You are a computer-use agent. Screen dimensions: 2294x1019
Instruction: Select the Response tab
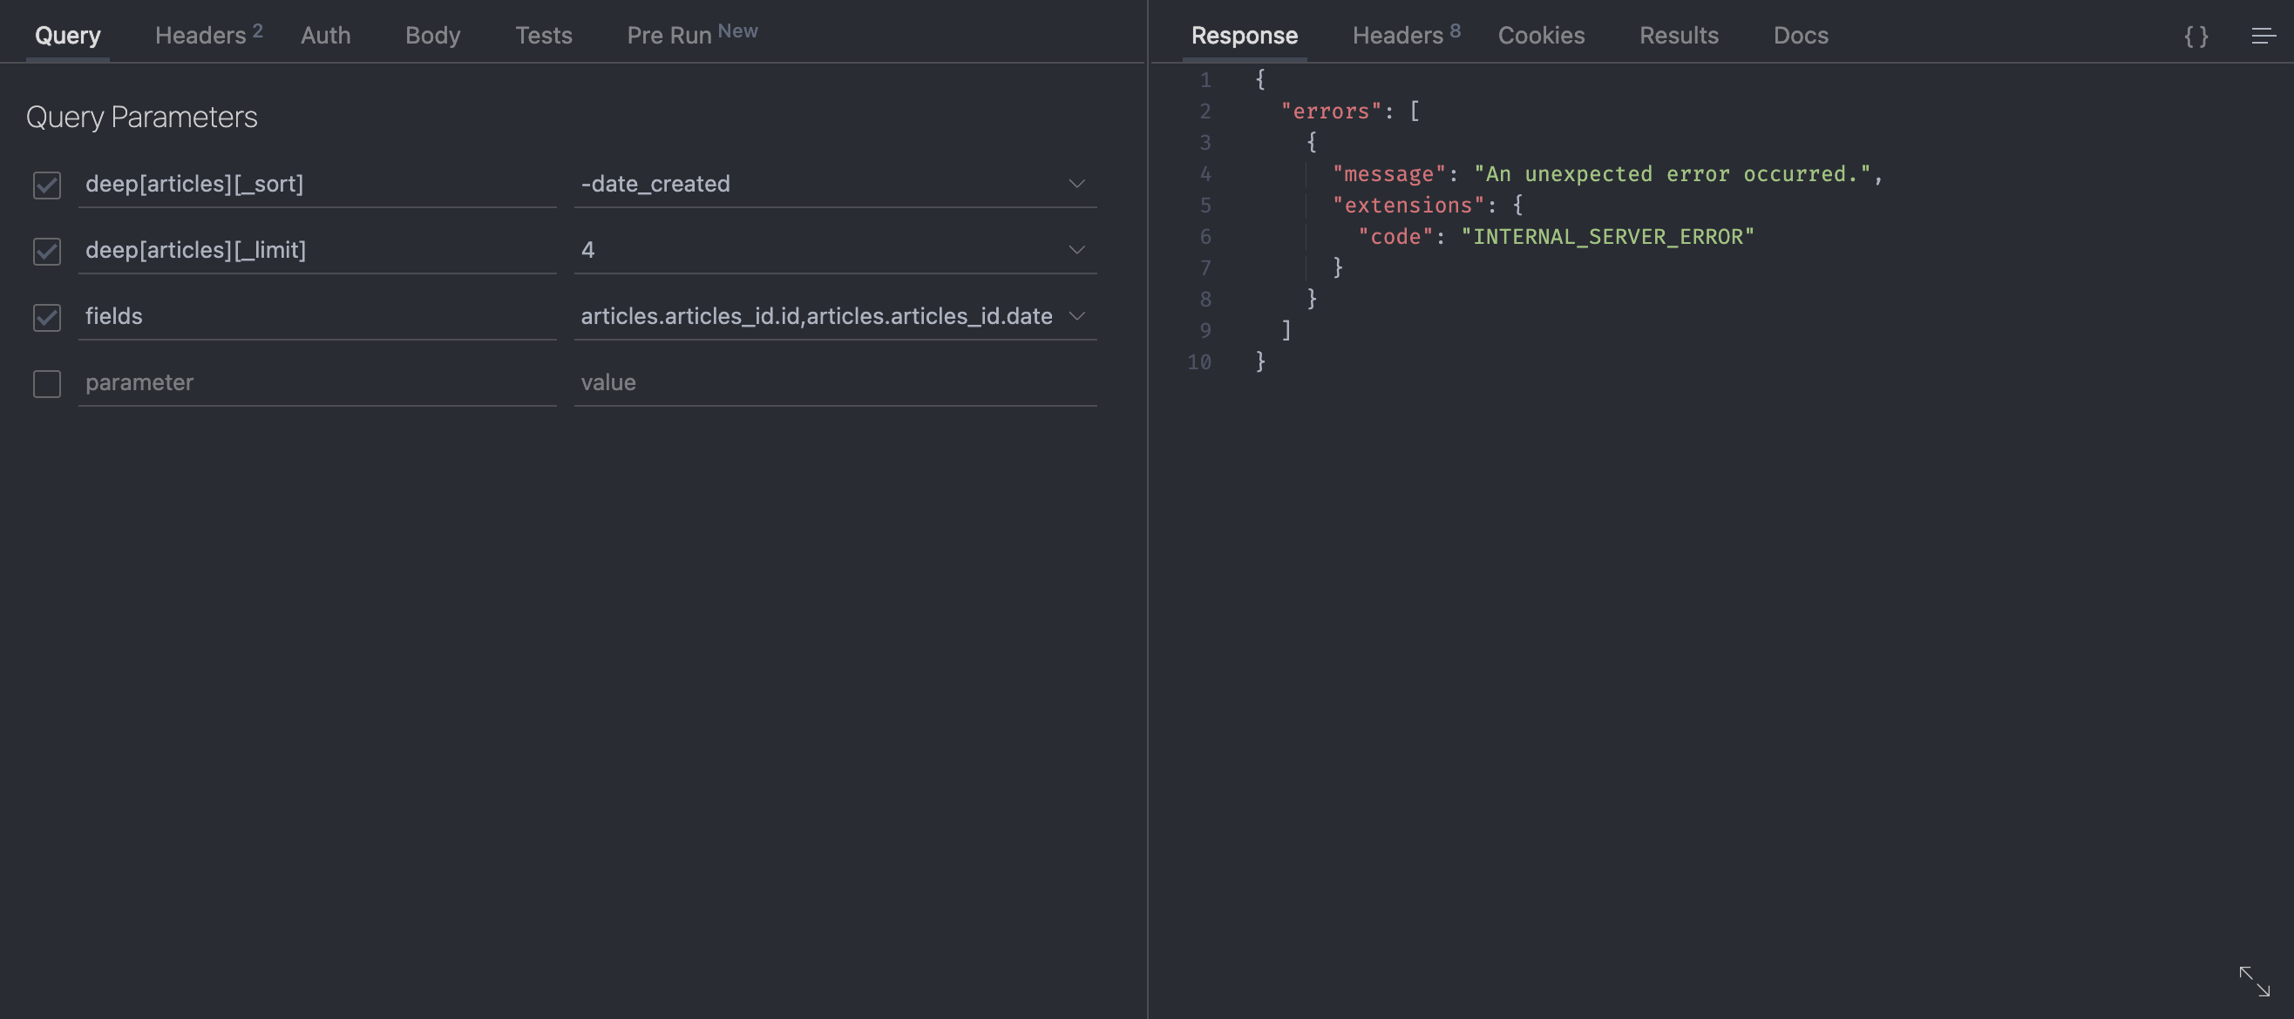1244,35
